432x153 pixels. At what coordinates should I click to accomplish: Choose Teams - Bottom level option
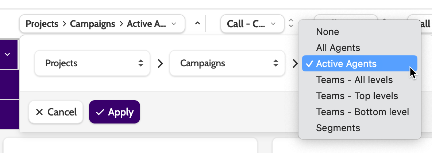[x=362, y=112]
